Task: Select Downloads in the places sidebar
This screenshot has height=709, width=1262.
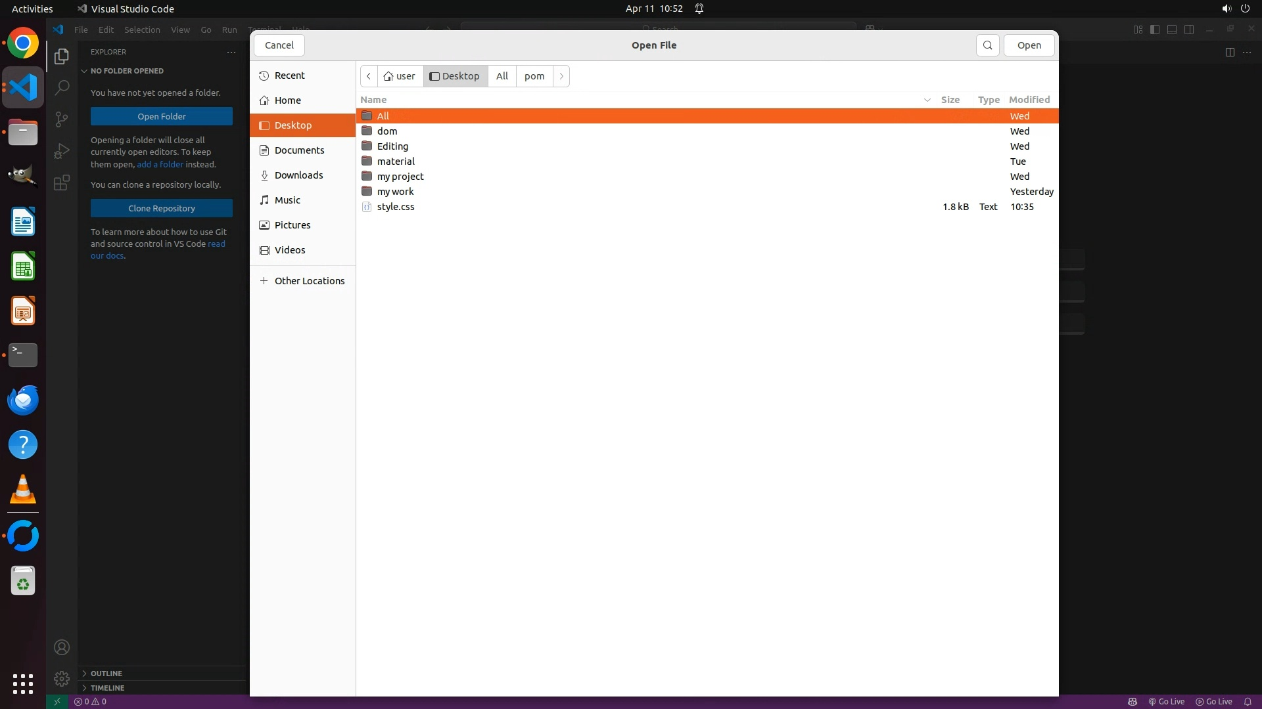Action: tap(298, 175)
